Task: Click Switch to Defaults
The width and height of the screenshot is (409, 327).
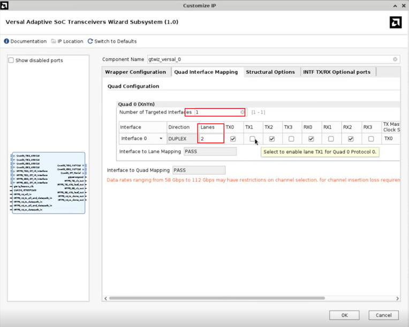Action: [x=115, y=41]
